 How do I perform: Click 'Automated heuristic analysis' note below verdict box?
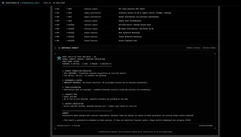pyautogui.click(x=135, y=132)
